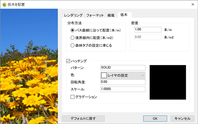Click the white color swatch in 色 dropdown
This screenshot has width=198, height=124.
click(104, 75)
